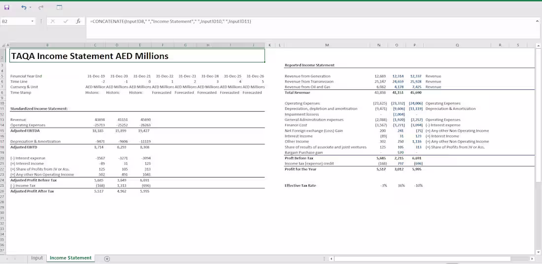The height and width of the screenshot is (264, 542).
Task: Click the vertical scrollbar up arrow
Action: 538,46
